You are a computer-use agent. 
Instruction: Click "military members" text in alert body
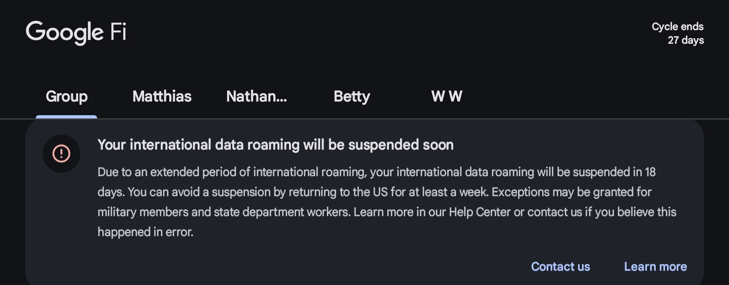pos(142,212)
